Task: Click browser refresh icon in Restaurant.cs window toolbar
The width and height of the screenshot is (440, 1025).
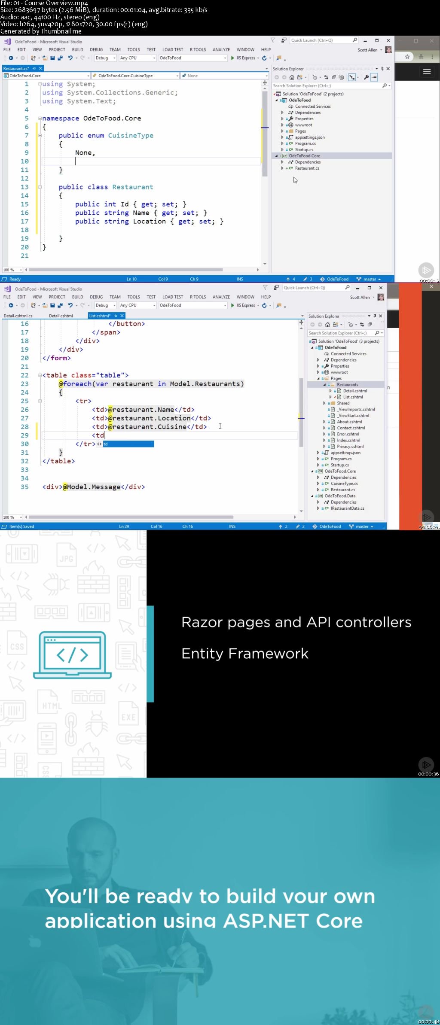Action: tap(264, 58)
